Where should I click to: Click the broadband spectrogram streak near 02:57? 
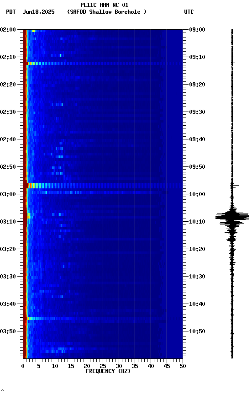103,186
